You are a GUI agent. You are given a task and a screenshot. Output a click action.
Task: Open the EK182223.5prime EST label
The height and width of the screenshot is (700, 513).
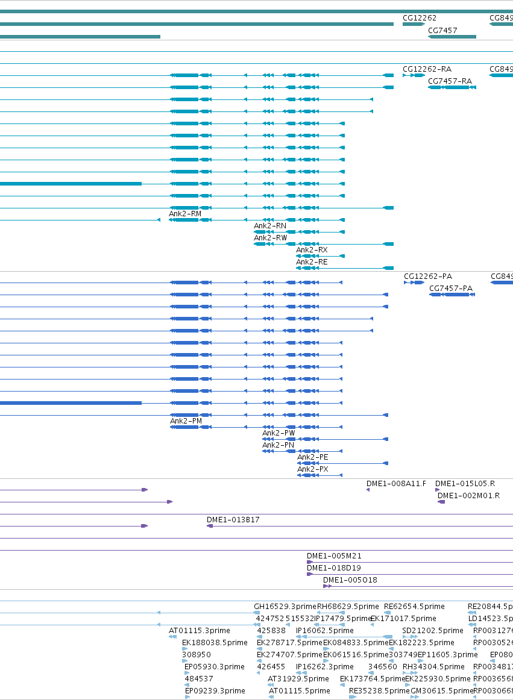(x=421, y=642)
